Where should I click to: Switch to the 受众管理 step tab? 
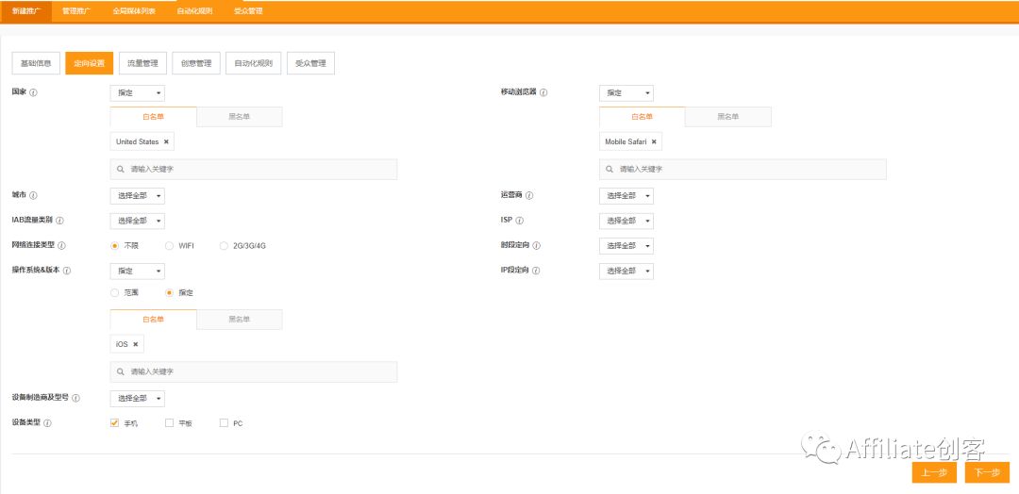point(310,63)
